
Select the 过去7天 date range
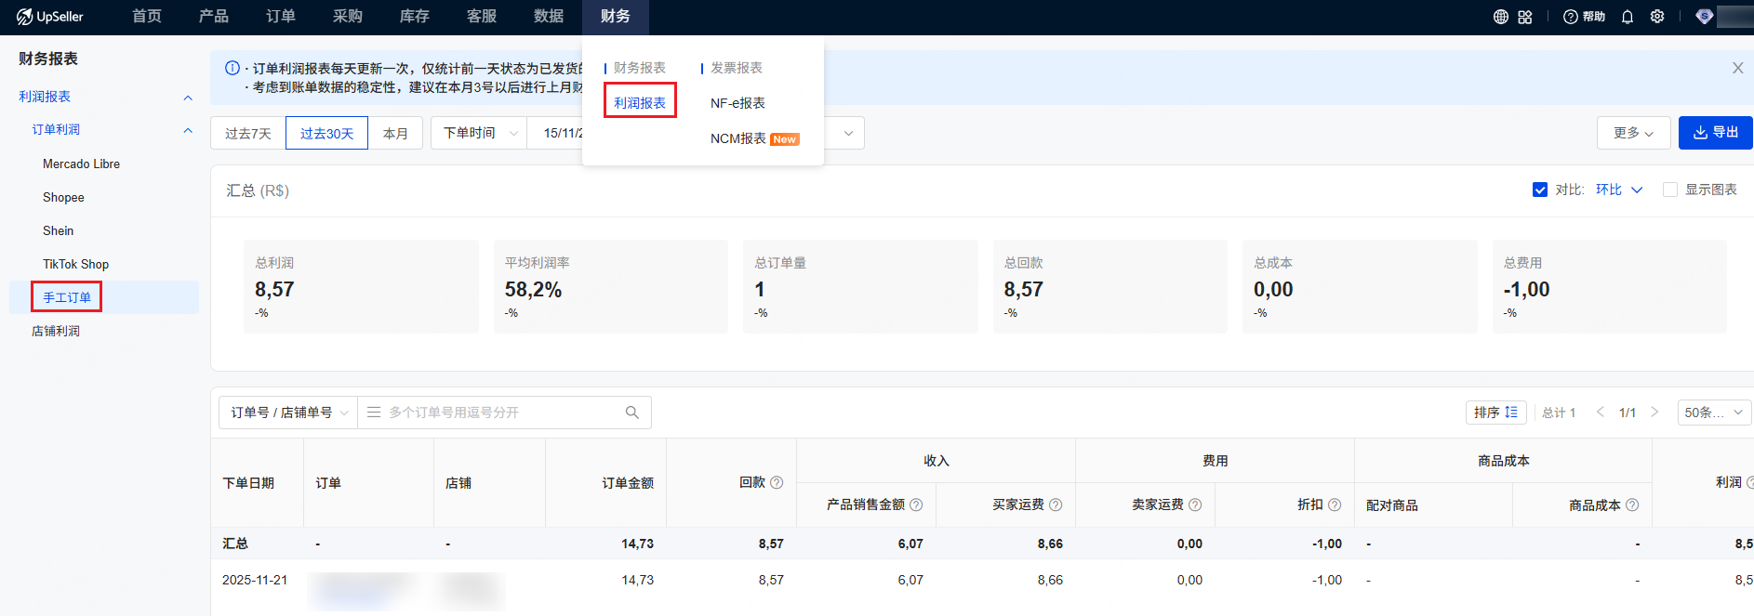(248, 134)
